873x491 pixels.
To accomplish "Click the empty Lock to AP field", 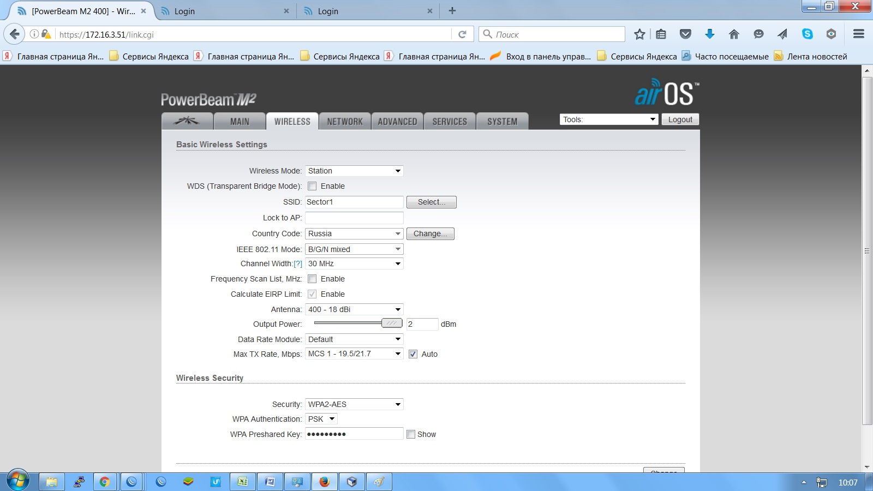I will point(354,218).
